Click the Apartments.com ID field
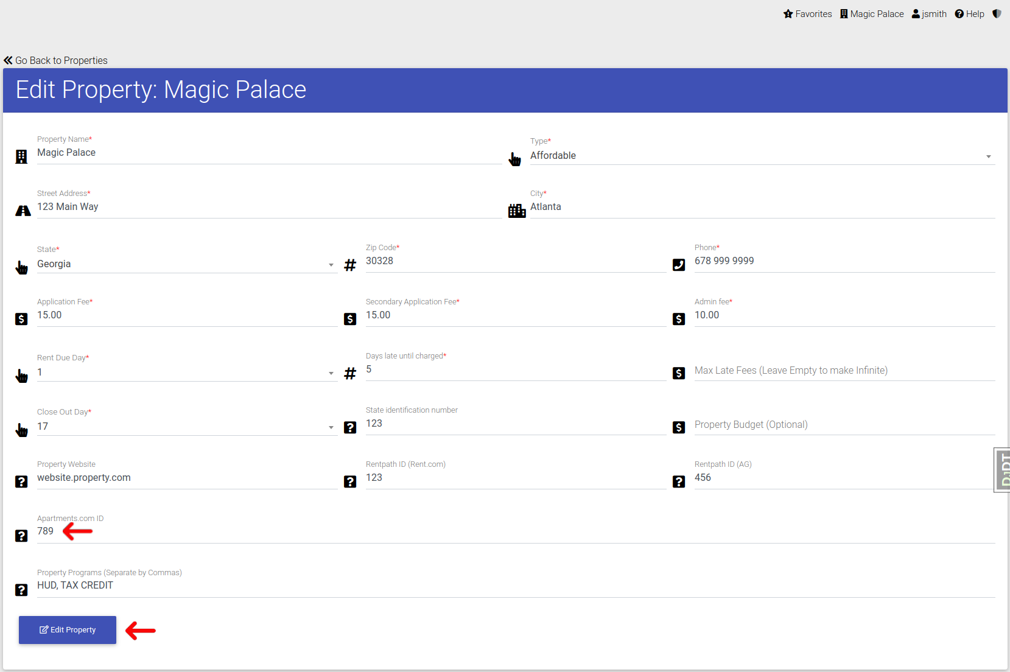The height and width of the screenshot is (672, 1010). pos(516,531)
